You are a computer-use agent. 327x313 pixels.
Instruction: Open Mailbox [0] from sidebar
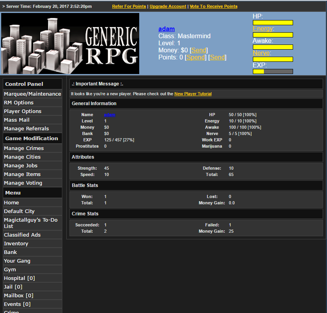(x=19, y=296)
